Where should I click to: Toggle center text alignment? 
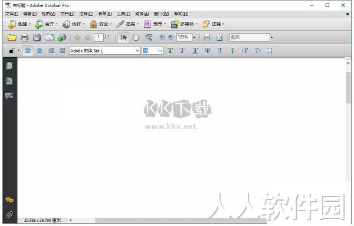coord(40,51)
